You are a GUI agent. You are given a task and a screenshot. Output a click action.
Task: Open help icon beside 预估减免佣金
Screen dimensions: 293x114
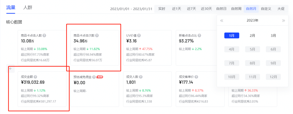pyautogui.click(x=94, y=77)
